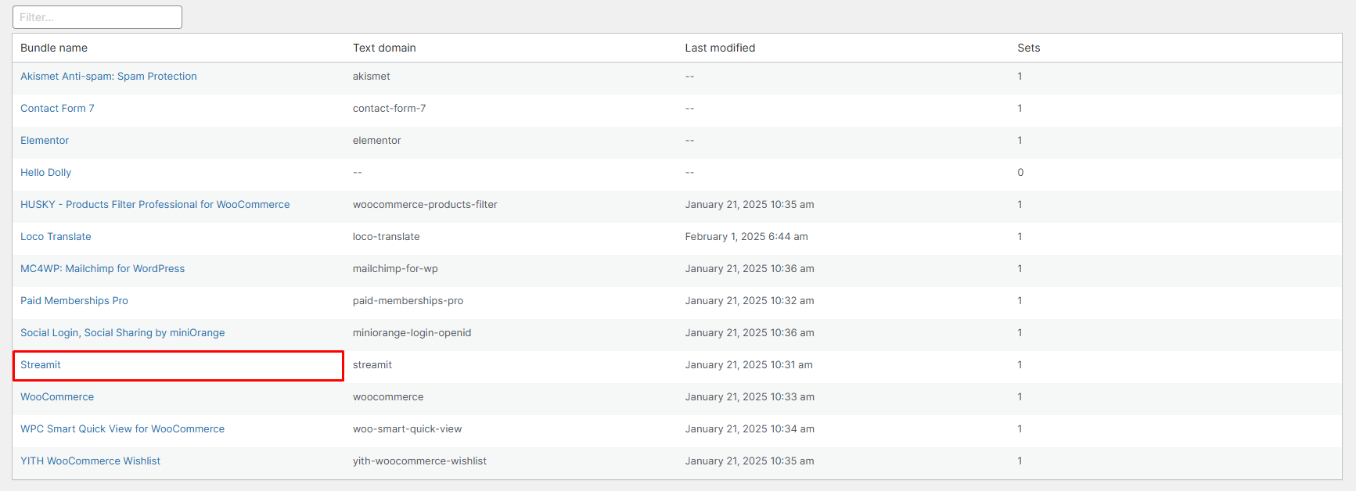This screenshot has height=491, width=1356.
Task: Open the Streamit bundle link
Action: coord(41,364)
